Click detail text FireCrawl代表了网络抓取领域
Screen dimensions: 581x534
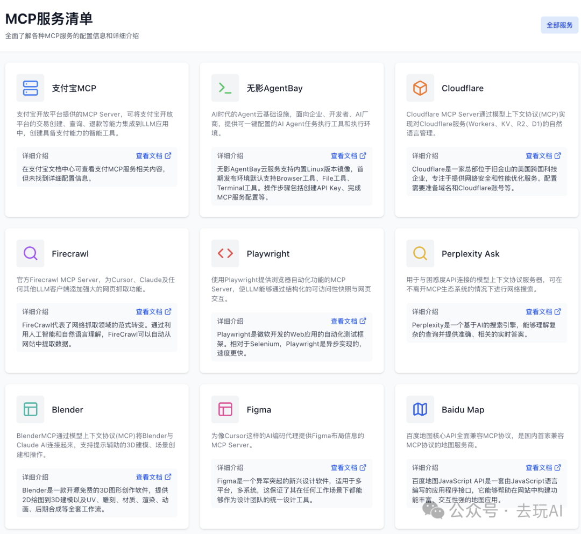[97, 334]
